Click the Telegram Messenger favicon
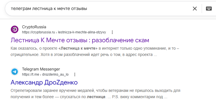 point(15,72)
